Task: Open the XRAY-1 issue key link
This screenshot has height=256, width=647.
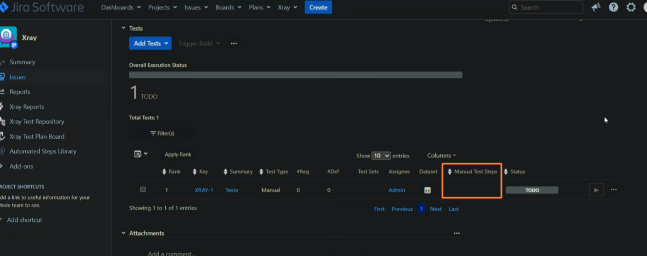Action: tap(204, 190)
